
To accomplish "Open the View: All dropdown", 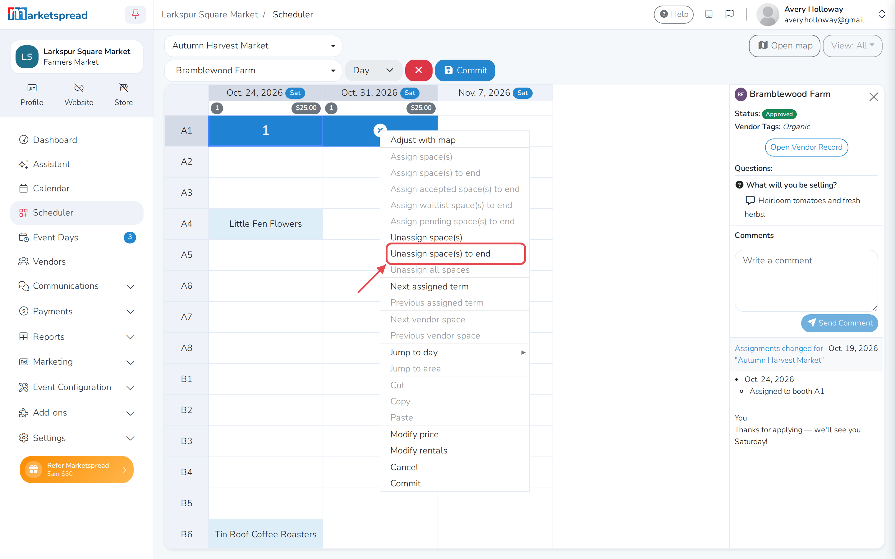I will (852, 46).
